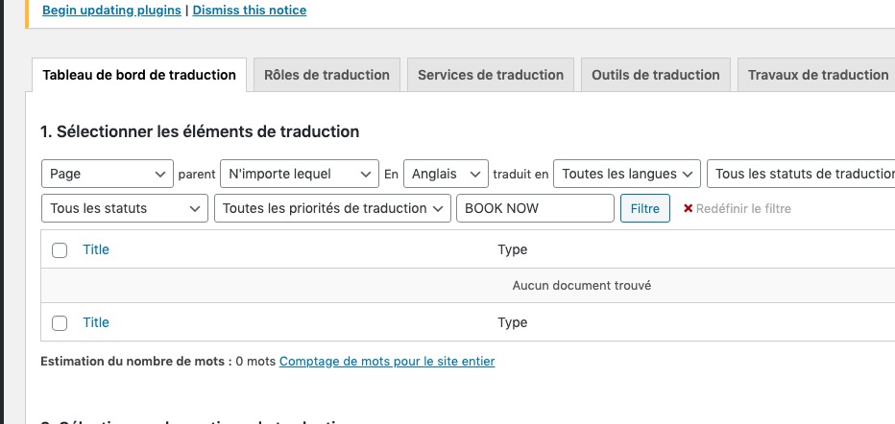This screenshot has width=895, height=424.
Task: Click Begin updating plugins link
Action: point(113,11)
